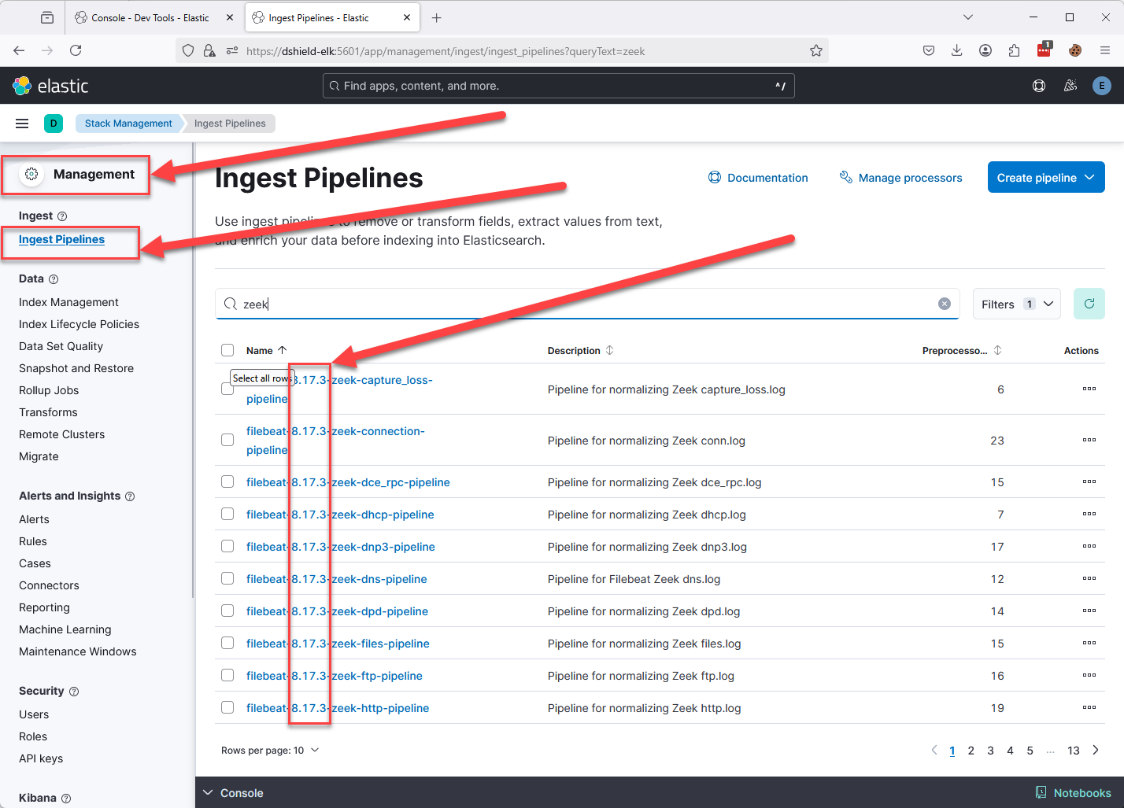
Task: Open the user avatar E menu
Action: click(x=1101, y=86)
